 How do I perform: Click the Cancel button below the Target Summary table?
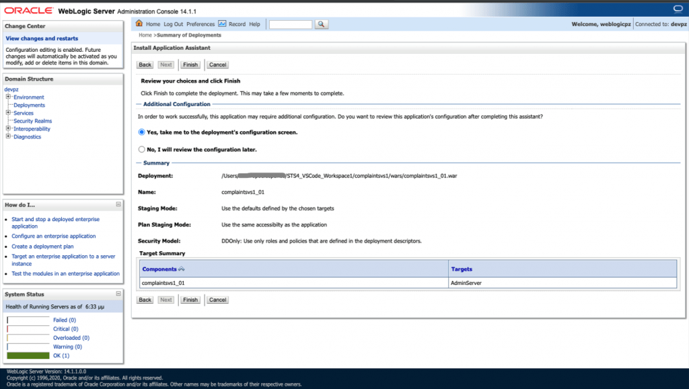click(x=217, y=300)
